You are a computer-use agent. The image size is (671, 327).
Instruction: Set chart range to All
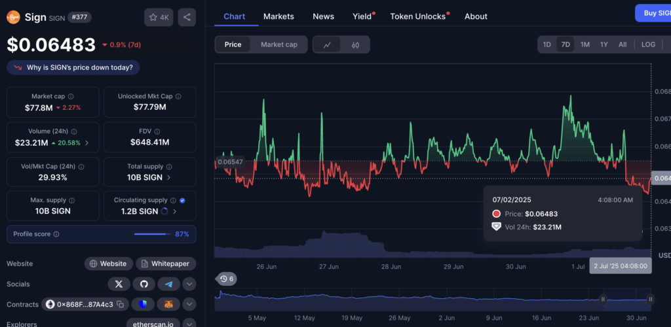623,44
